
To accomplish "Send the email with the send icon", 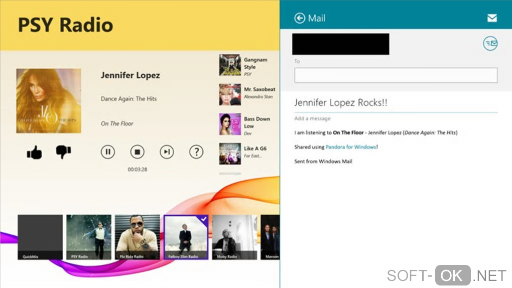I will pos(490,43).
